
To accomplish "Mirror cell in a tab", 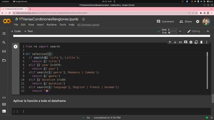I will pyautogui.click(x=196, y=42).
